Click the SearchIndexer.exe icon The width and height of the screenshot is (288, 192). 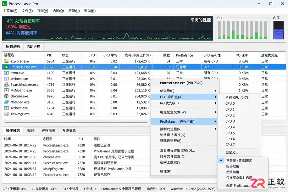point(6,85)
